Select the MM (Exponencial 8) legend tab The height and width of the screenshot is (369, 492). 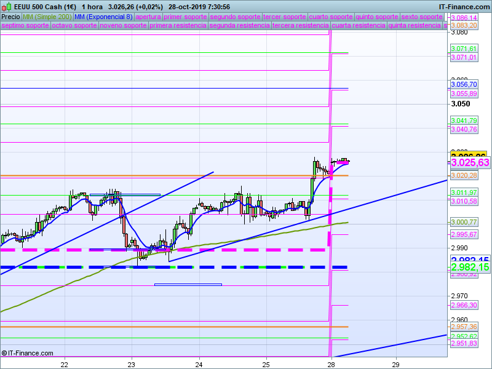[x=103, y=17]
